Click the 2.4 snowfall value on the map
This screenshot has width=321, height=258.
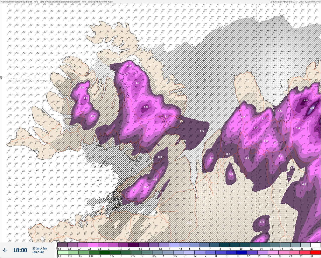point(305,100)
